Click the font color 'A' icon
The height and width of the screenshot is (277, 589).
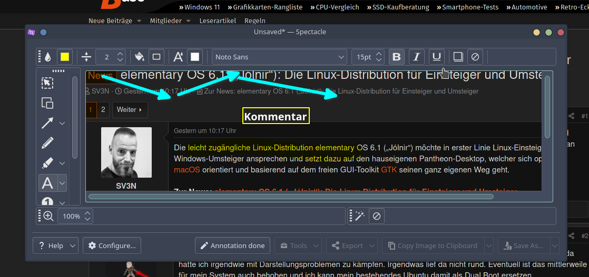[x=178, y=57]
